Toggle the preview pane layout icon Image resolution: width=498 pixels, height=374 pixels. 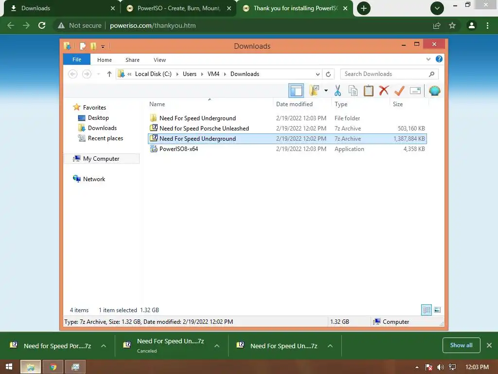(296, 91)
